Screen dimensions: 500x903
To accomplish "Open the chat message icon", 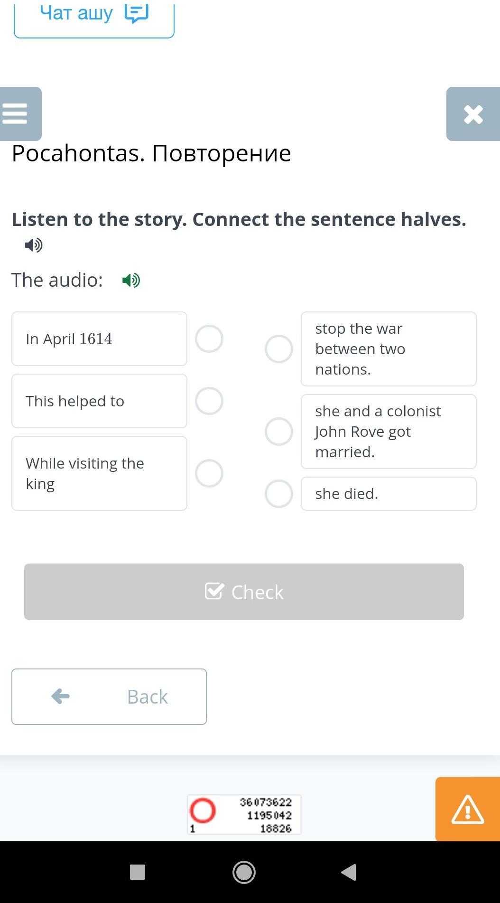I will [x=136, y=13].
